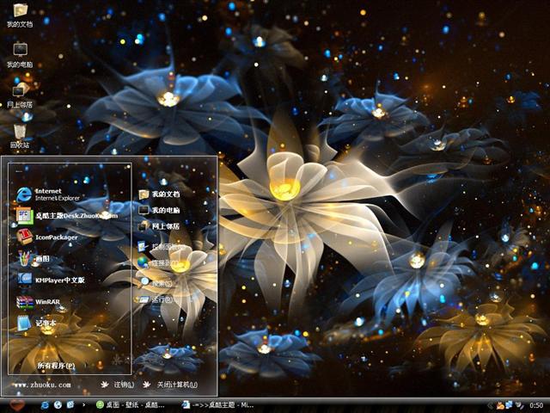Open 我的文档 in start menu right column
This screenshot has width=550, height=413.
tap(163, 194)
